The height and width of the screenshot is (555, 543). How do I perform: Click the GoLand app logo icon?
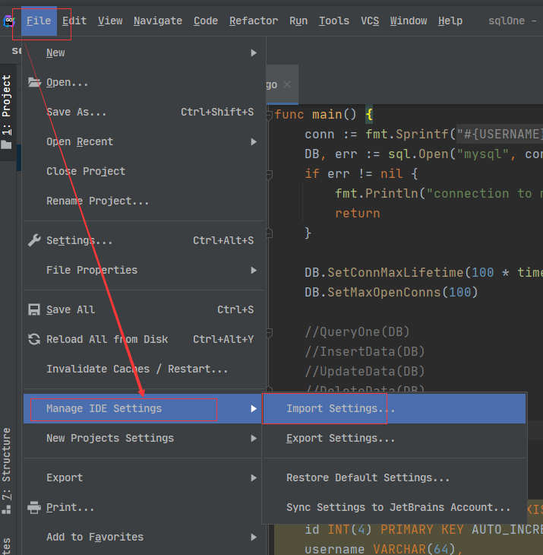click(x=8, y=21)
